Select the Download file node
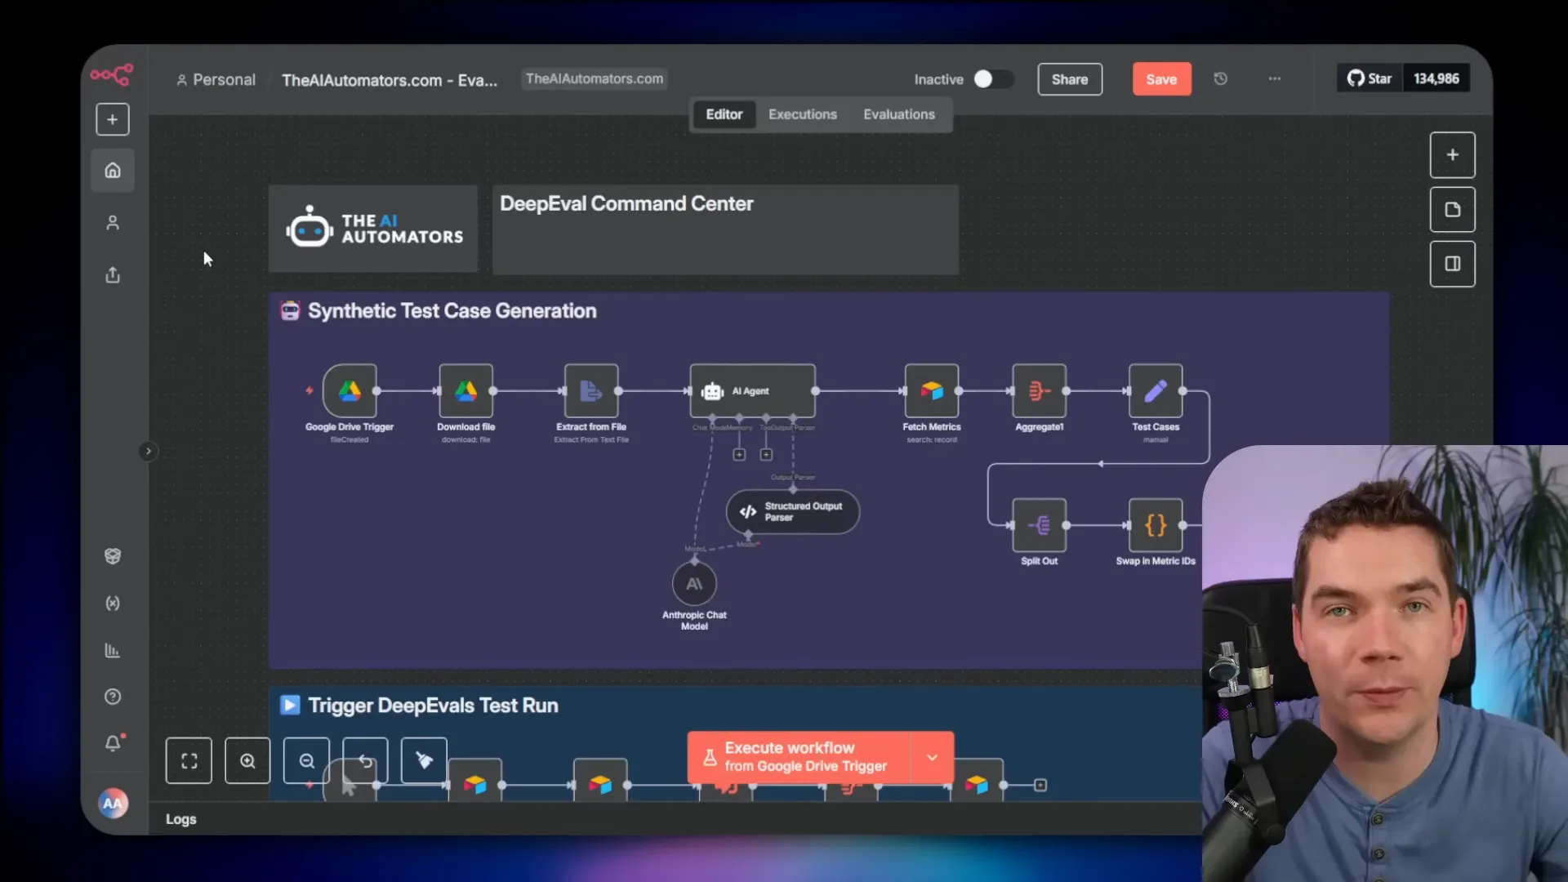 pos(466,391)
